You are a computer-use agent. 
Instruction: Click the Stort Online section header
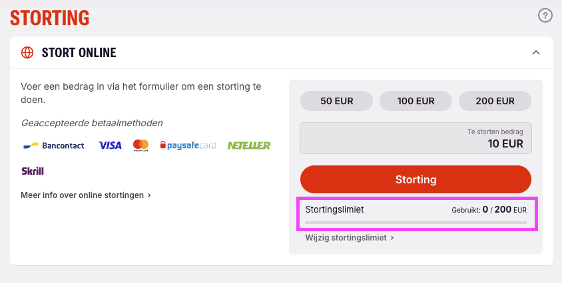tap(282, 52)
